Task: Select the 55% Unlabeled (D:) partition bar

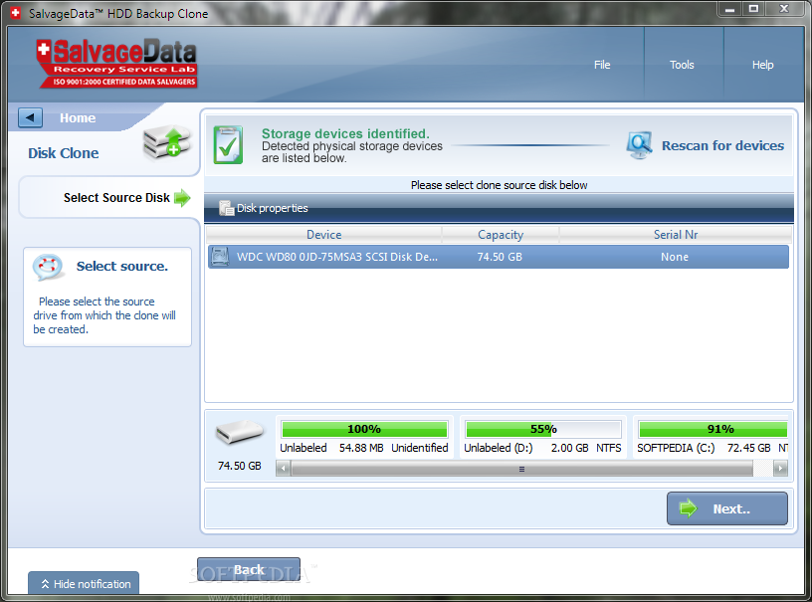Action: tap(543, 429)
